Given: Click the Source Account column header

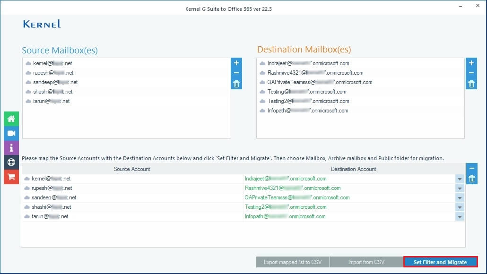Looking at the screenshot, I should point(132,169).
